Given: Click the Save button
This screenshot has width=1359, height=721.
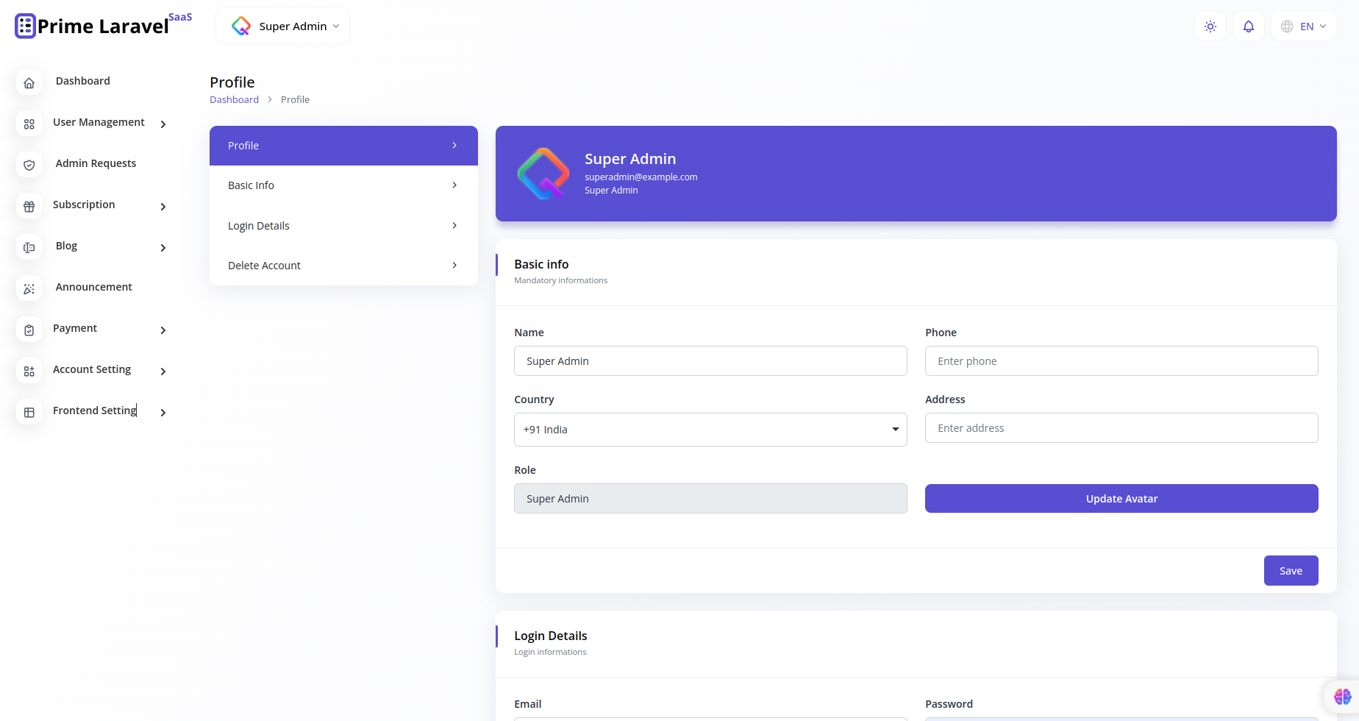Looking at the screenshot, I should pos(1291,570).
